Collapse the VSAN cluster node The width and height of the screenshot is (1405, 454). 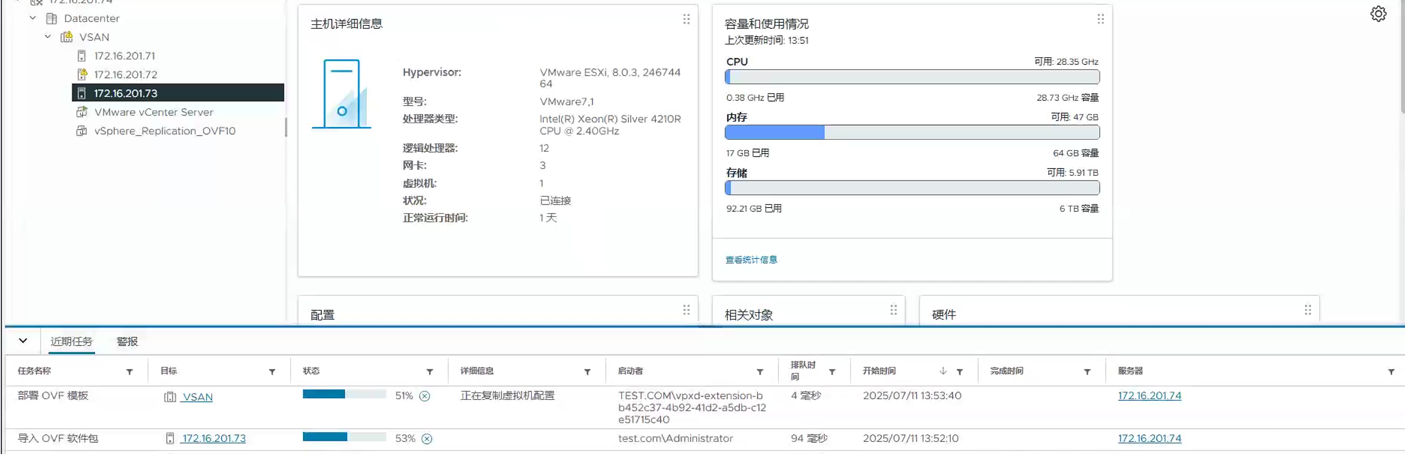coord(48,37)
